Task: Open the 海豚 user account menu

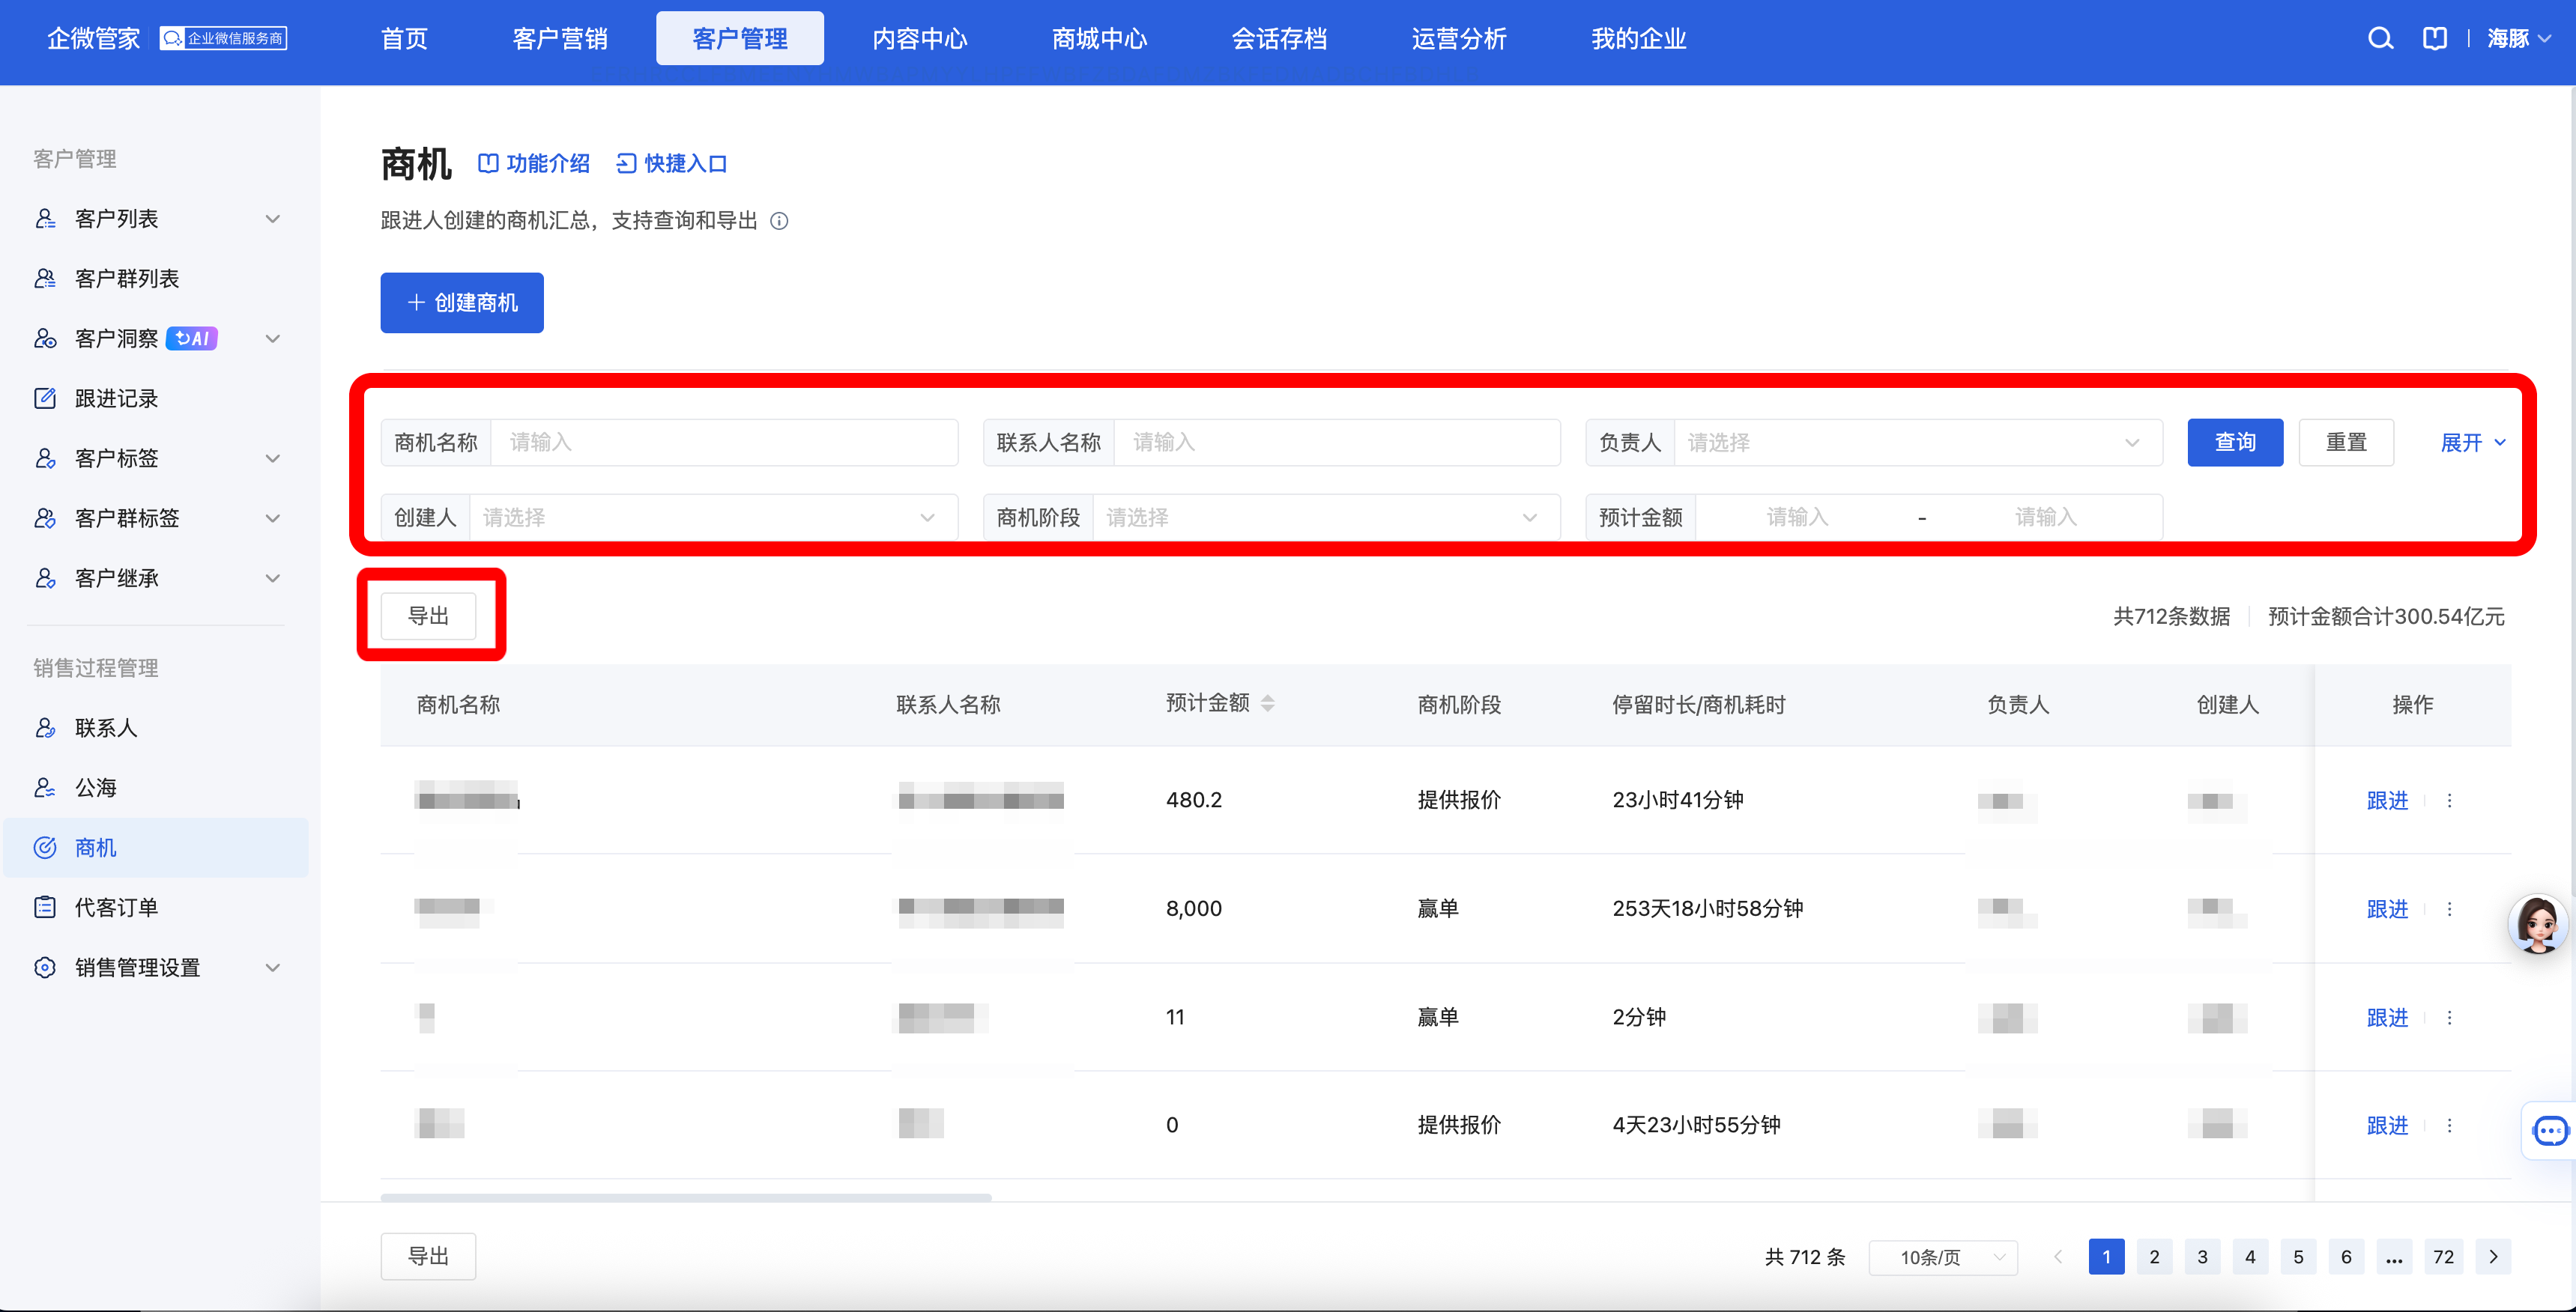Action: [2520, 39]
